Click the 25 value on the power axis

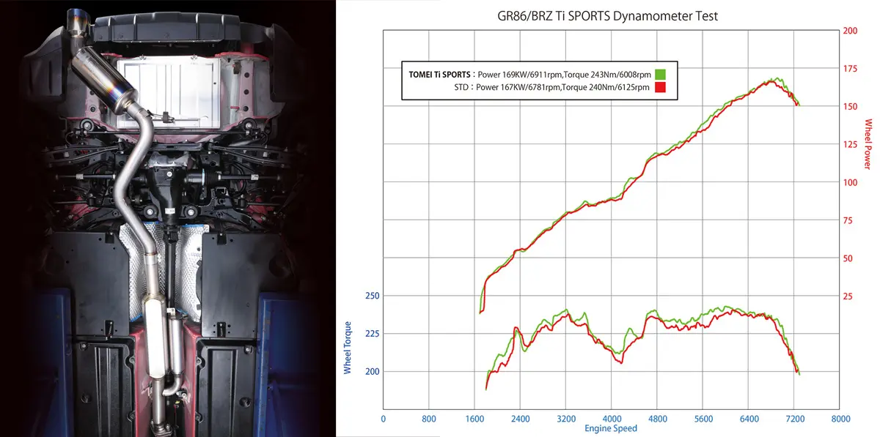pyautogui.click(x=848, y=296)
